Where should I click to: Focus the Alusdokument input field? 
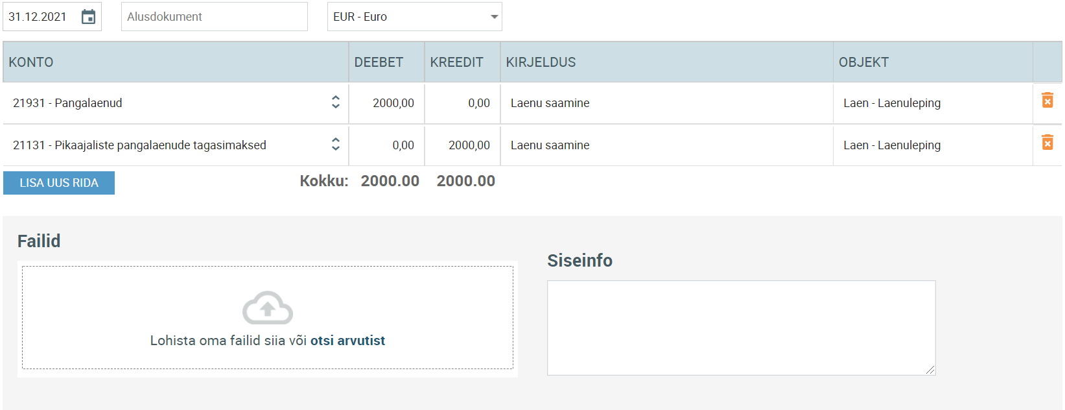215,17
